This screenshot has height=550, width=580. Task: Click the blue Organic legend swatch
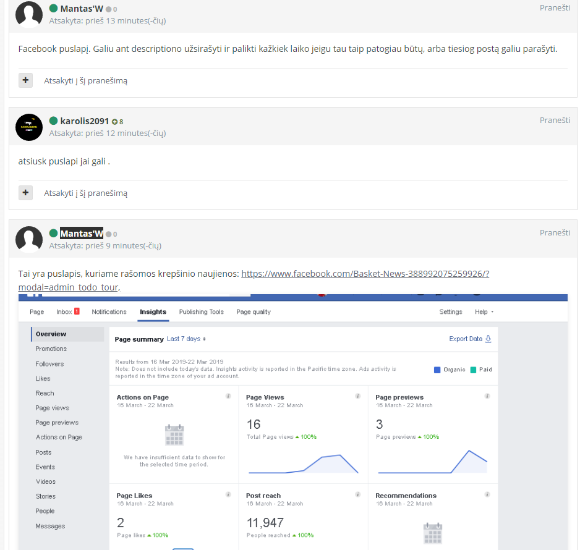coord(437,370)
